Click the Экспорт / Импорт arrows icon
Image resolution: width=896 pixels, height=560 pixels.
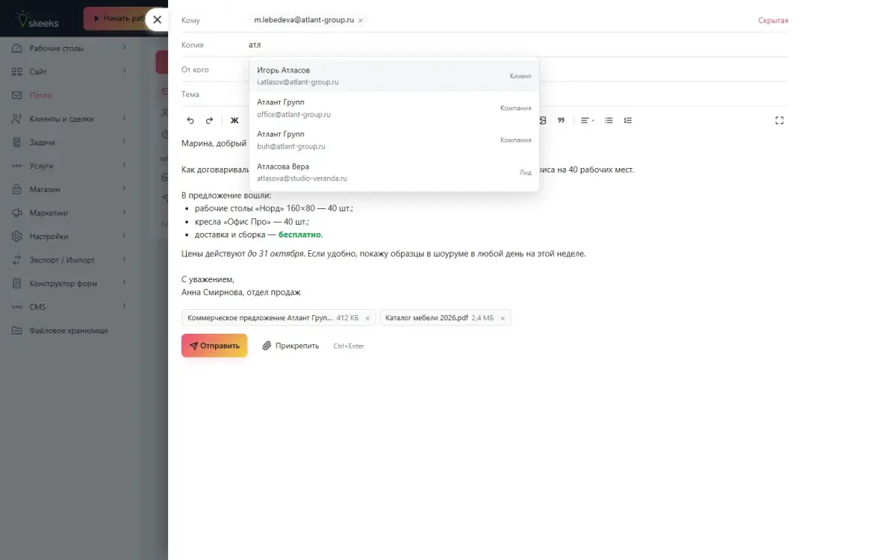pyautogui.click(x=16, y=260)
